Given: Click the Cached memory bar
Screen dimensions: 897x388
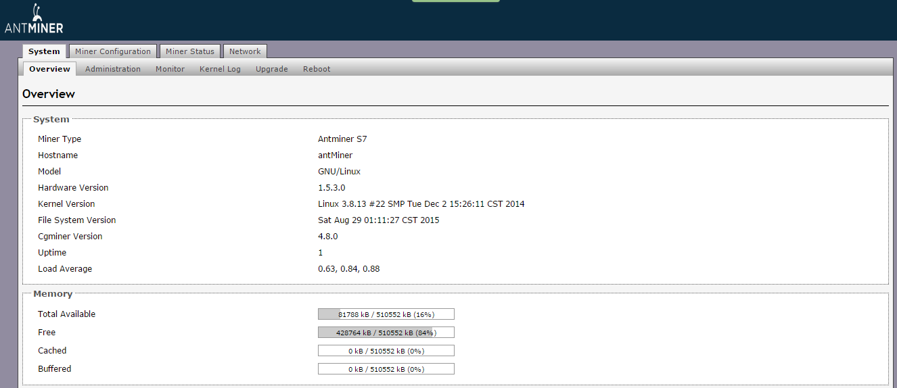Looking at the screenshot, I should point(386,351).
